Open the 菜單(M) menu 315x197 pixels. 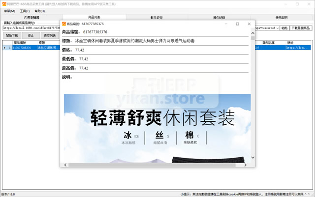9,10
